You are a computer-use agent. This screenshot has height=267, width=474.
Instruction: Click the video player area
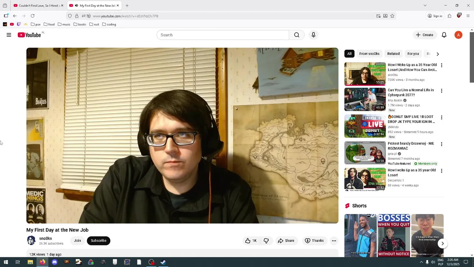pyautogui.click(x=182, y=135)
